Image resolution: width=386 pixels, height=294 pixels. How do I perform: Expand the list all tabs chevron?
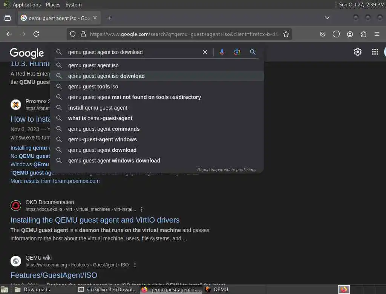point(327,18)
